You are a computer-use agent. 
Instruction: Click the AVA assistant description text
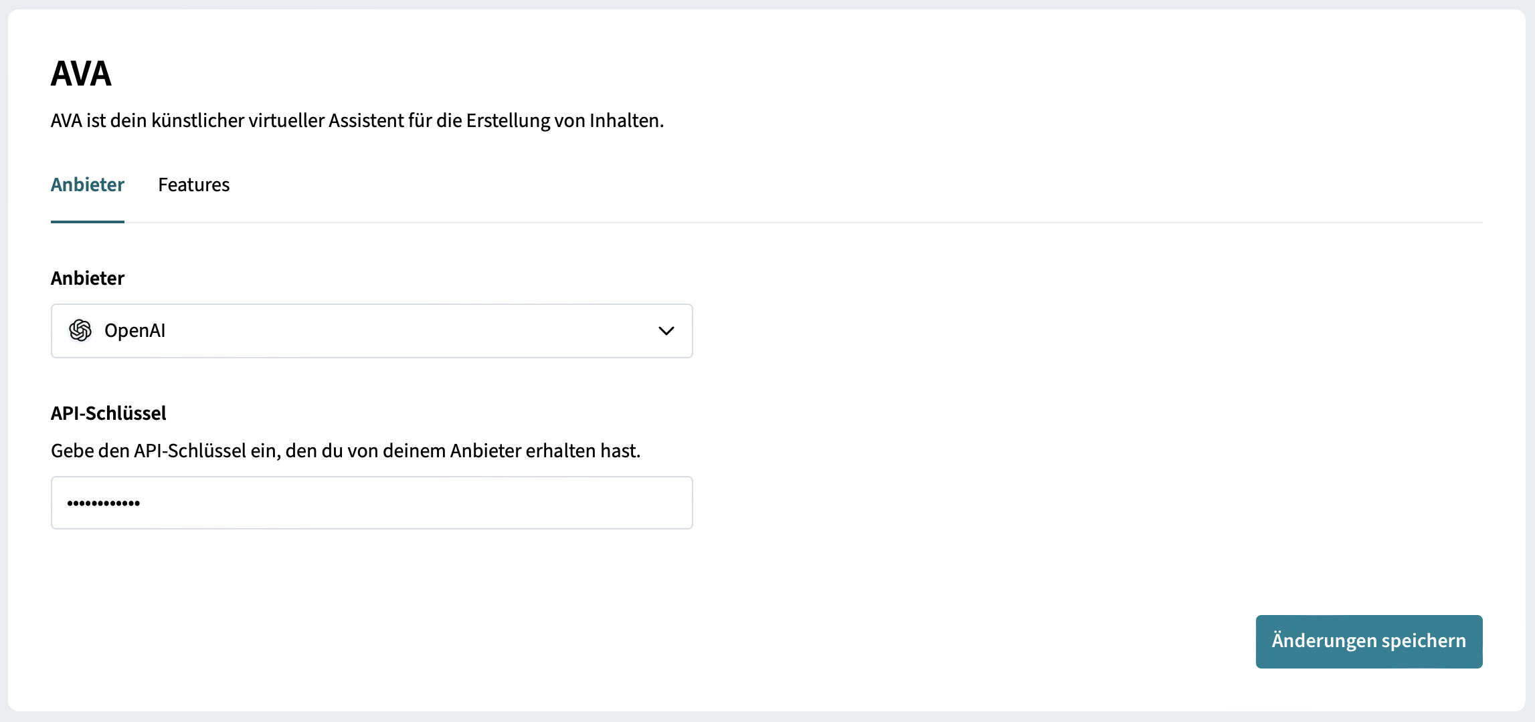[x=357, y=121]
